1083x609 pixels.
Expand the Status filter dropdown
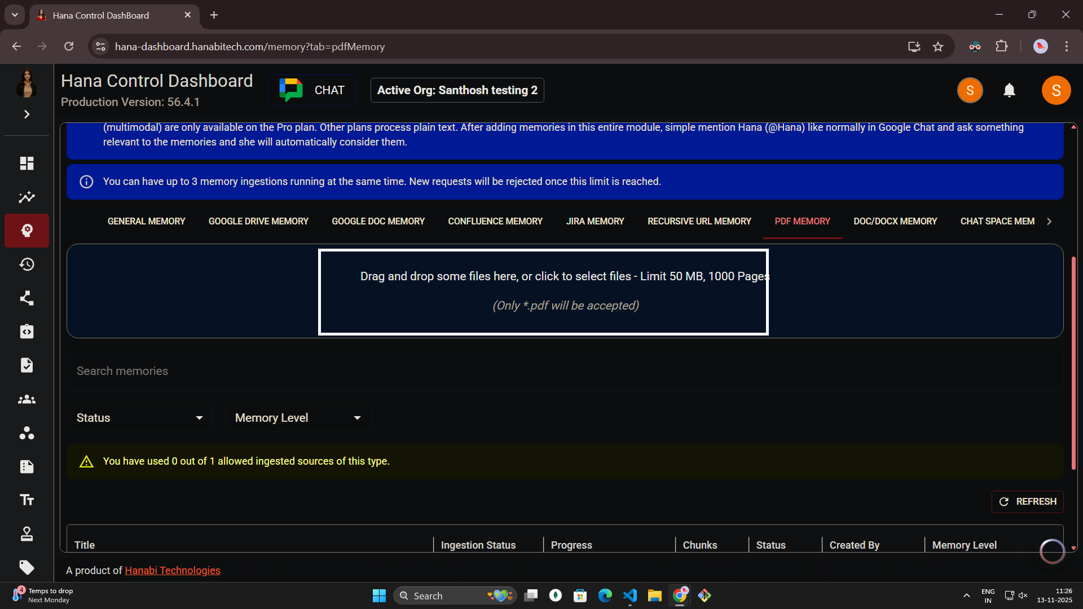139,417
